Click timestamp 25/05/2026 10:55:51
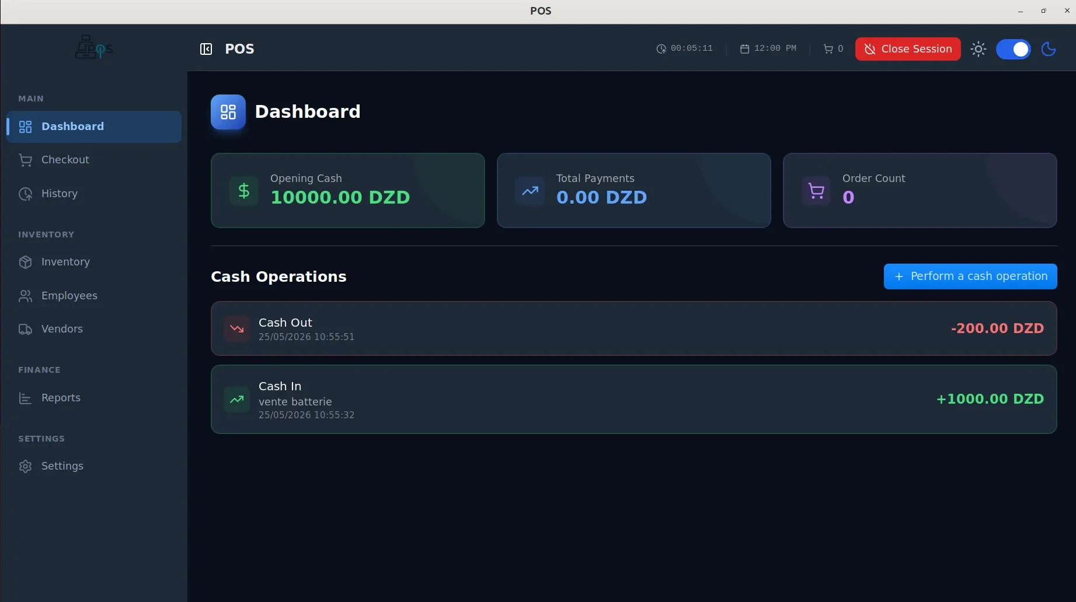 [307, 337]
